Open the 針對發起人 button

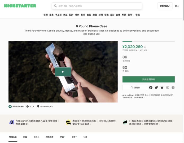click(x=165, y=6)
